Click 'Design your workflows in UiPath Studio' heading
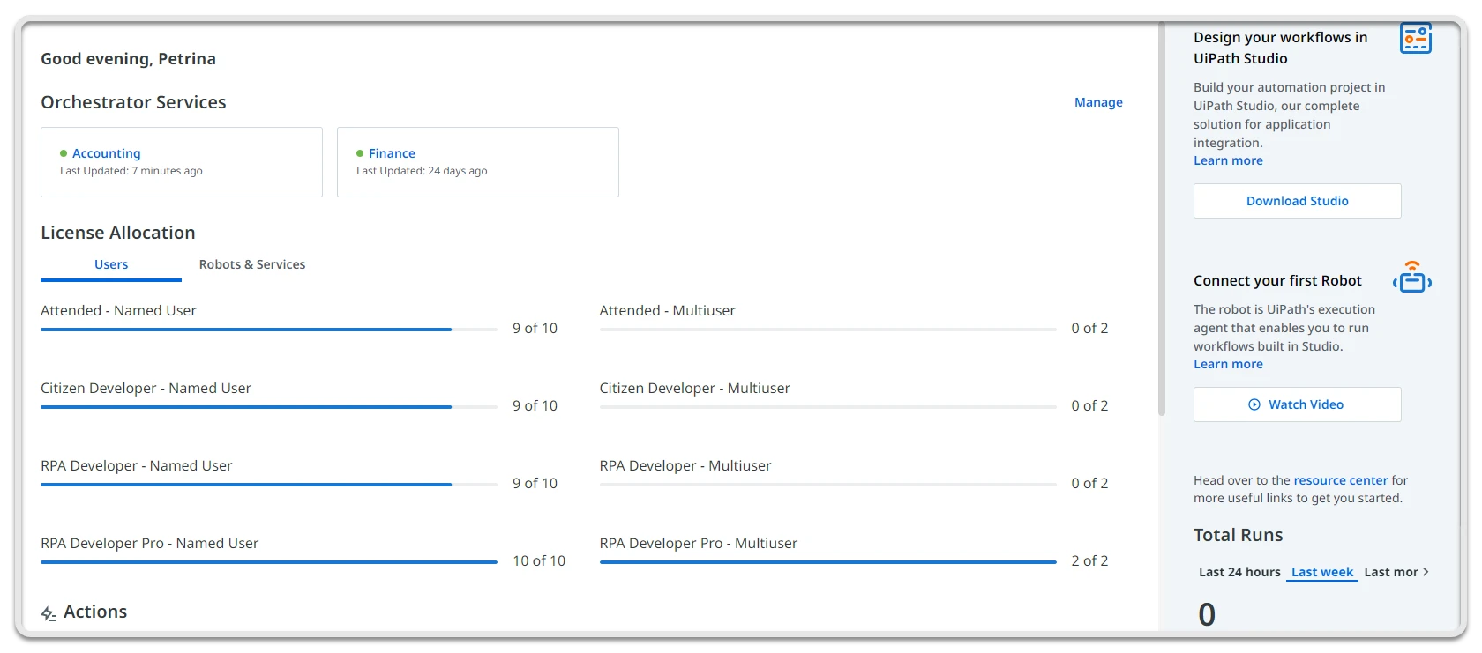This screenshot has height=653, width=1482. click(1281, 48)
